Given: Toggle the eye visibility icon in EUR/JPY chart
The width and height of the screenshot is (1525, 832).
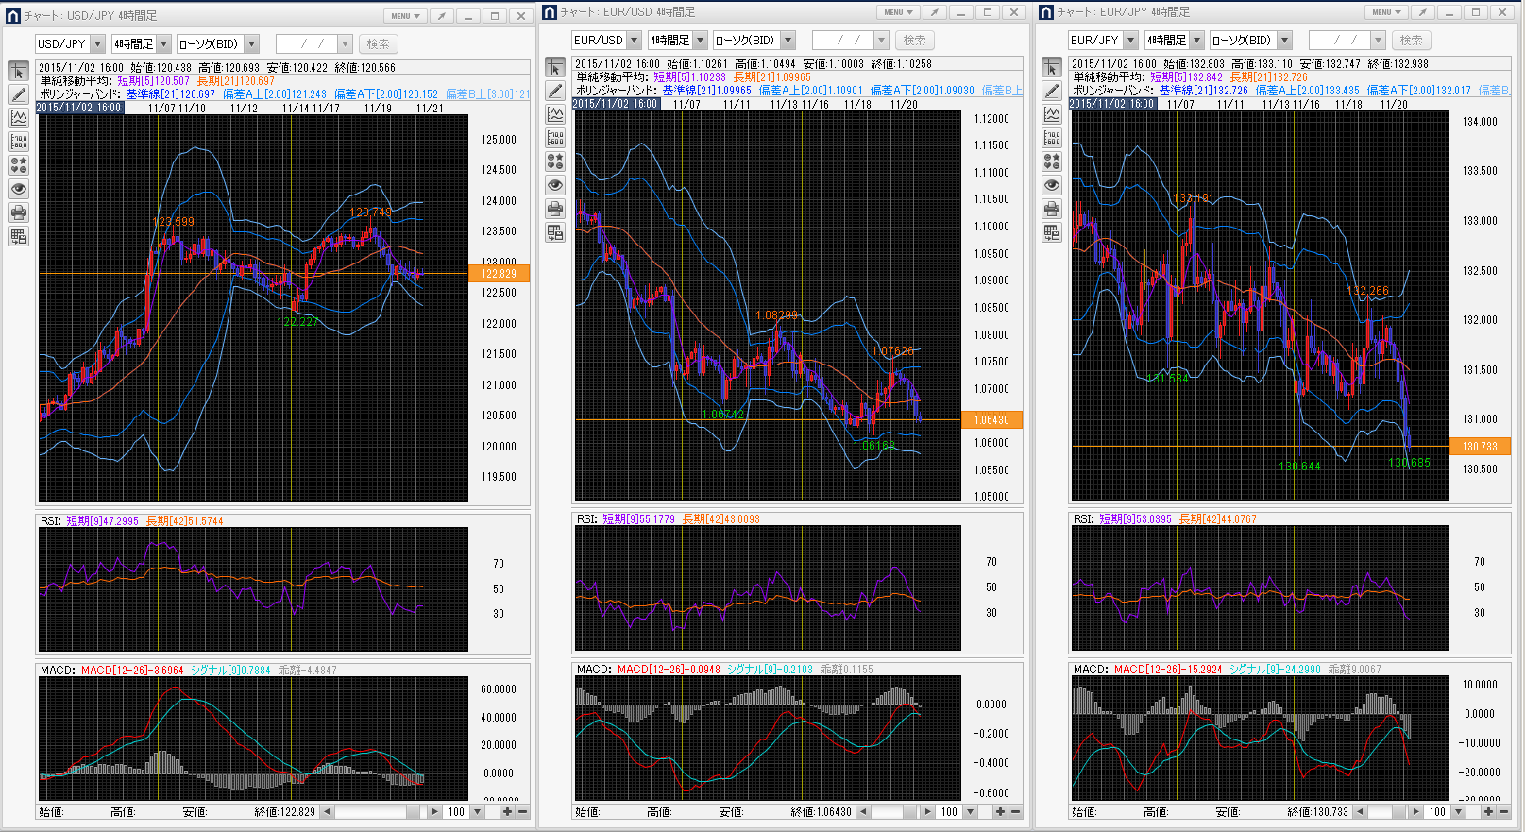Looking at the screenshot, I should tap(1052, 185).
